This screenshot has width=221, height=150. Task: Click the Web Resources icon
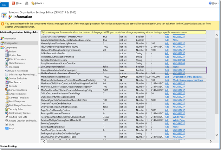tap(7, 63)
